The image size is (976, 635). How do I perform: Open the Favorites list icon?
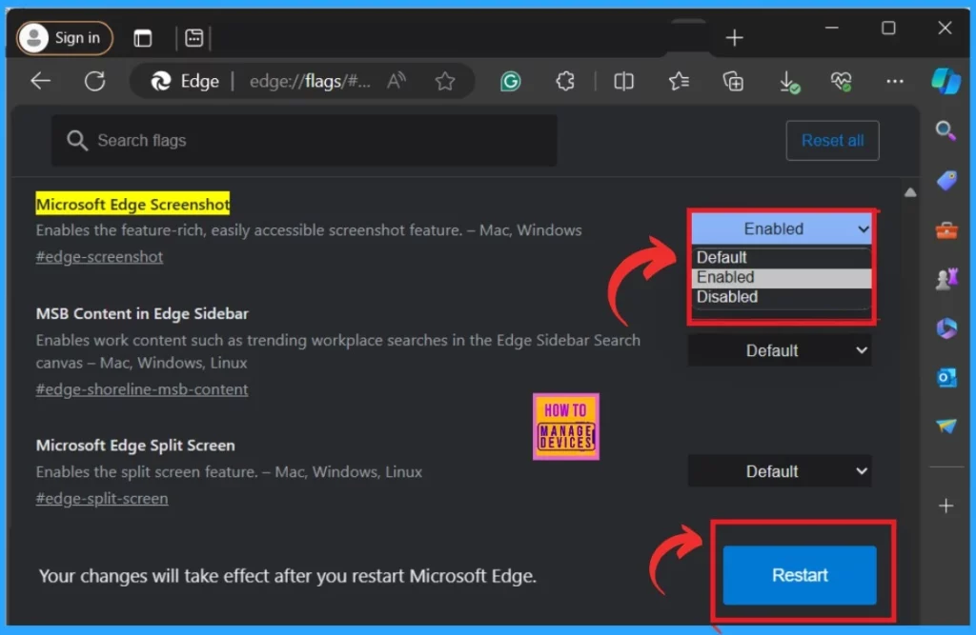coord(679,82)
